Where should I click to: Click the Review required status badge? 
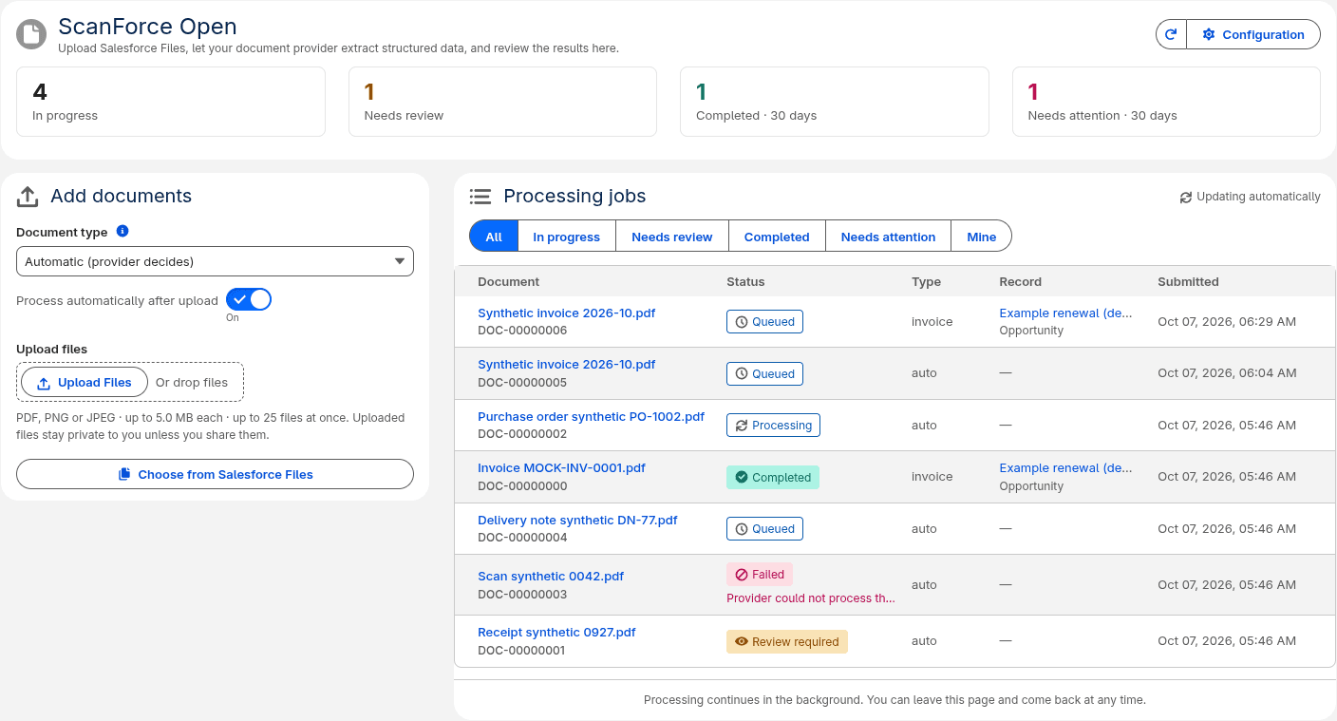click(787, 641)
